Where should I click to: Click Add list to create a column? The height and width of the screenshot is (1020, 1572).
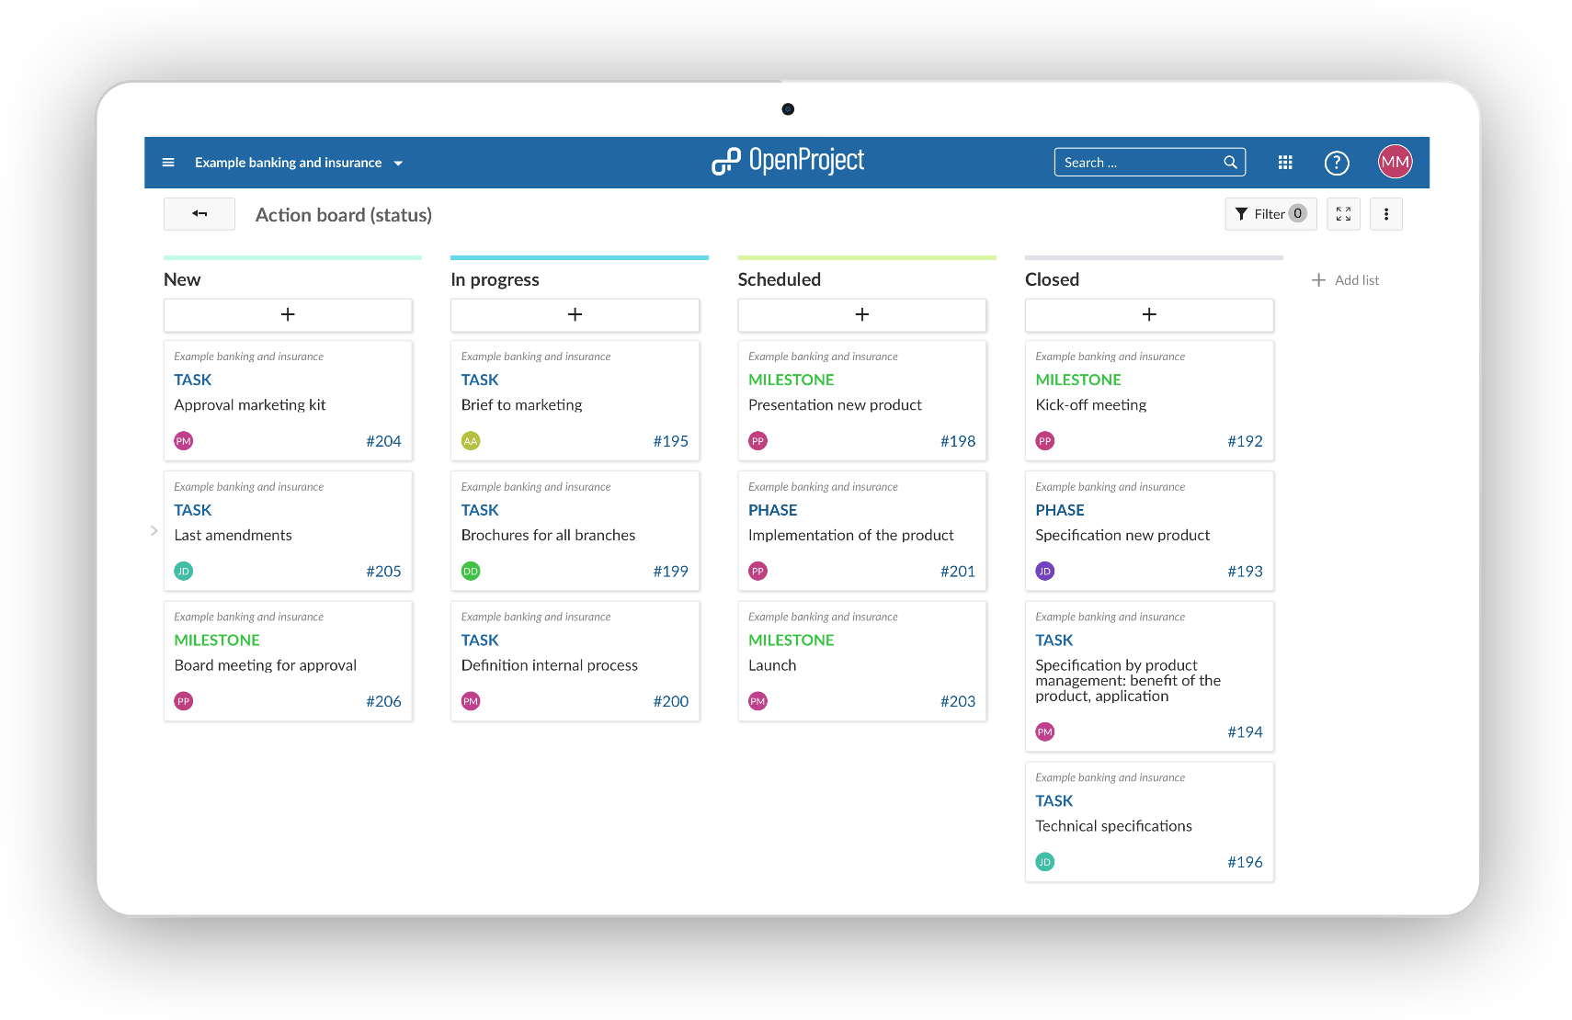click(x=1345, y=280)
